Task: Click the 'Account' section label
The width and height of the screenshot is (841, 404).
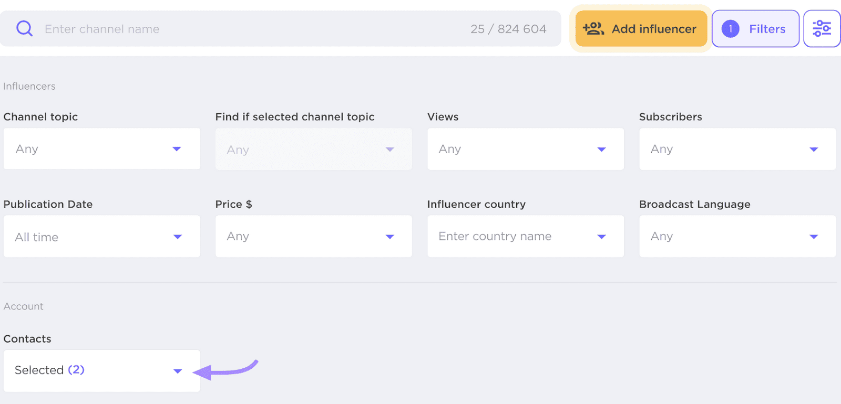Action: pyautogui.click(x=23, y=306)
